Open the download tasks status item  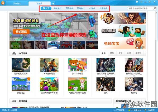pos(118,110)
